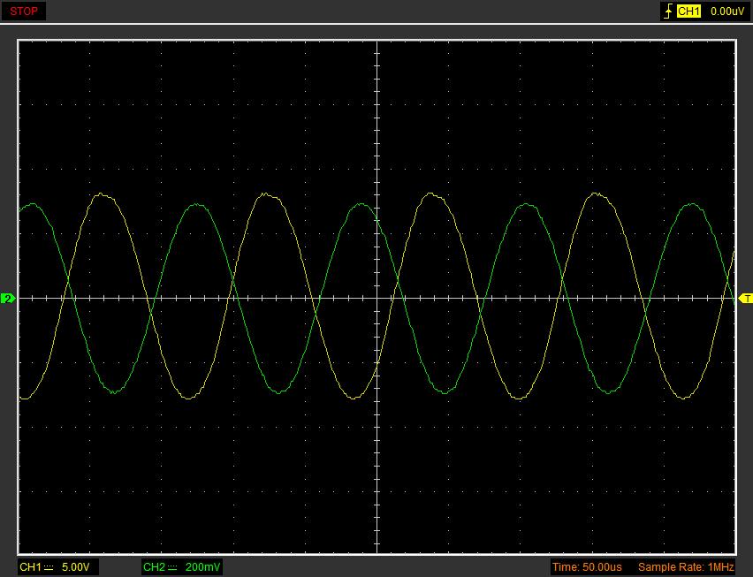Toggle the CH1 channel label
This screenshot has height=577, width=753.
pos(31,566)
